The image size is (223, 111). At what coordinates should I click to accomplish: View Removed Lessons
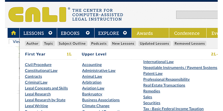(x=190, y=43)
